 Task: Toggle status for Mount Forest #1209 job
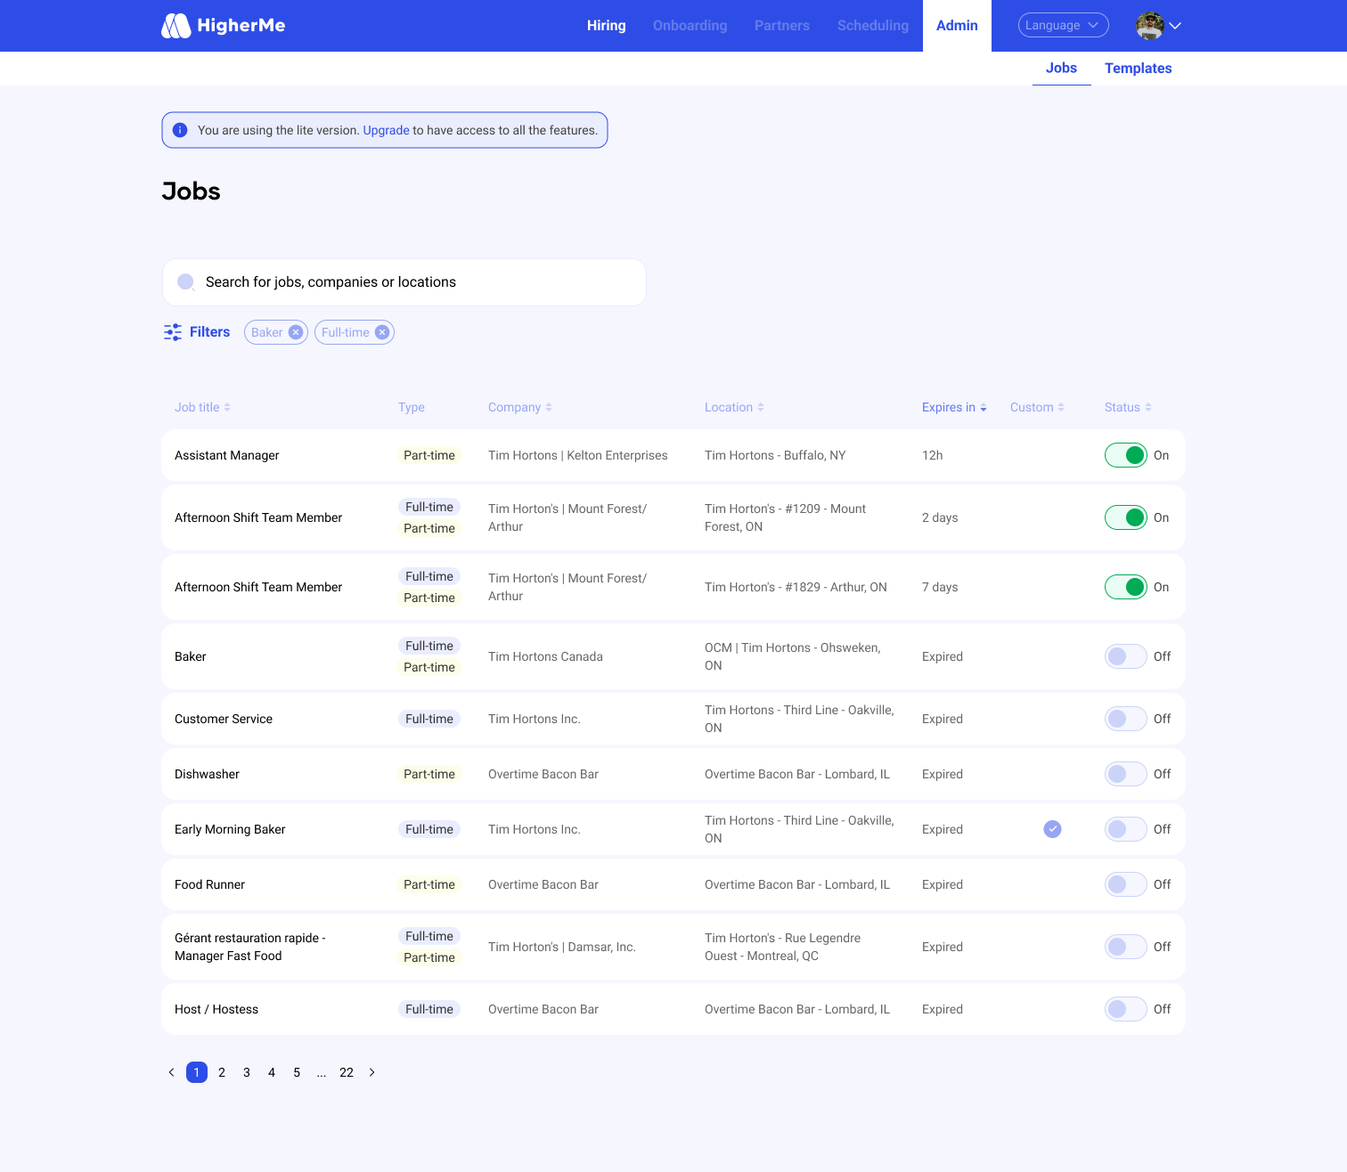[x=1126, y=517]
